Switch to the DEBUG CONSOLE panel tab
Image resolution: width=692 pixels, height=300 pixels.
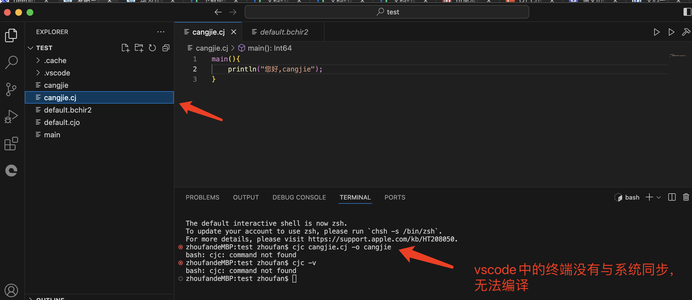pyautogui.click(x=299, y=197)
